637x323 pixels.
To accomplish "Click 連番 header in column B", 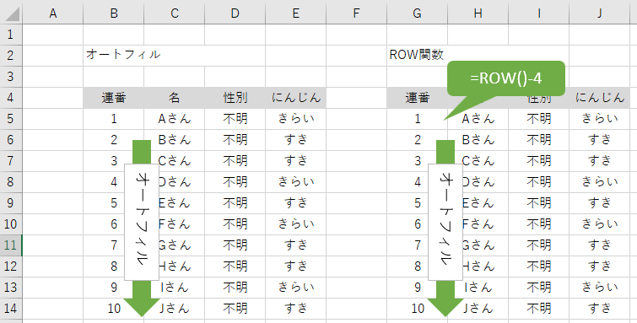I will (114, 98).
